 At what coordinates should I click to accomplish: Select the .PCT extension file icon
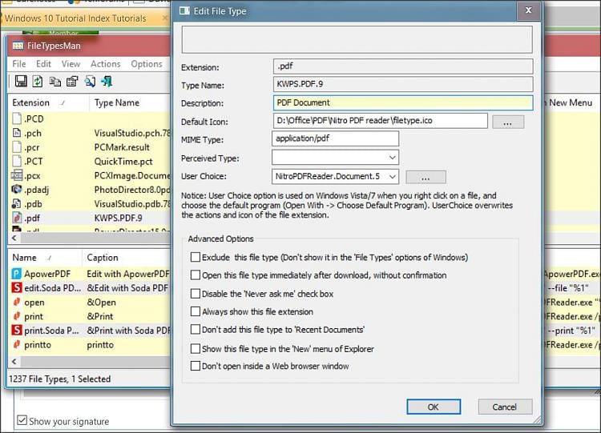point(17,161)
